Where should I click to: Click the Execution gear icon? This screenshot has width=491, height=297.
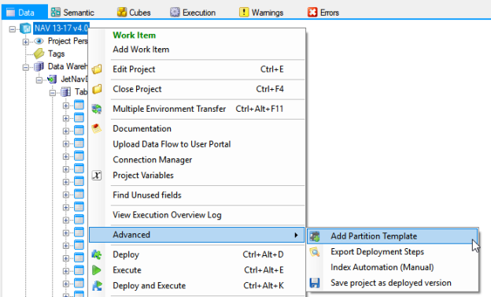click(x=175, y=13)
